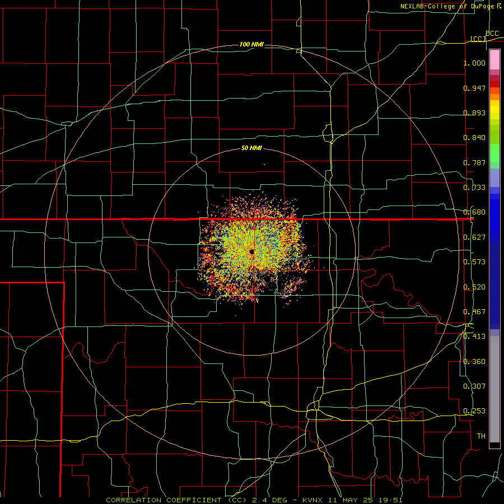Pick the light pink swatch atop the color bar
The width and height of the screenshot is (504, 504).
coord(494,59)
